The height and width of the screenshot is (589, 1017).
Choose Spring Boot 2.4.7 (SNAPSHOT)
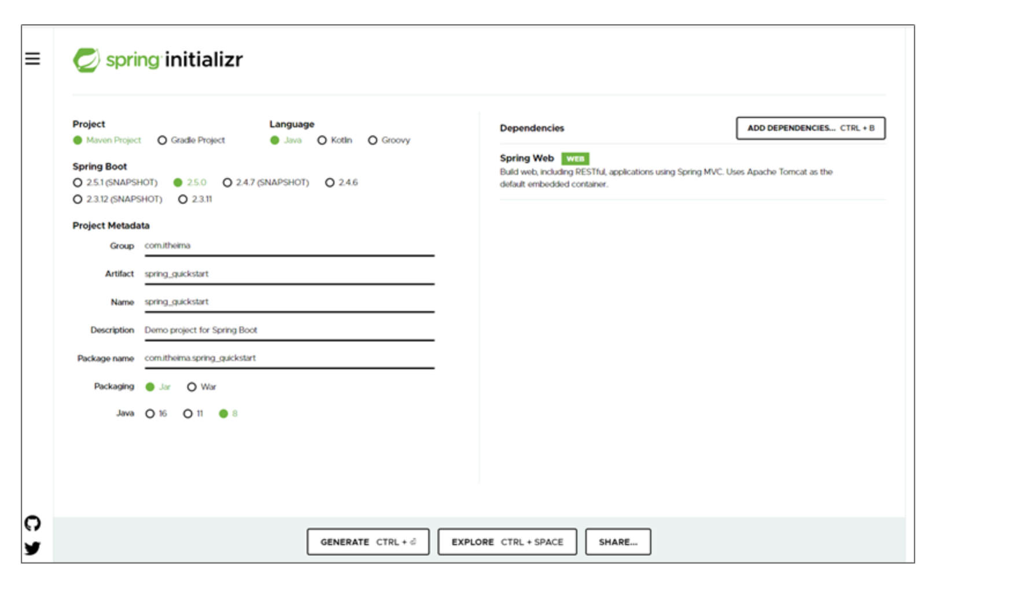pos(227,182)
